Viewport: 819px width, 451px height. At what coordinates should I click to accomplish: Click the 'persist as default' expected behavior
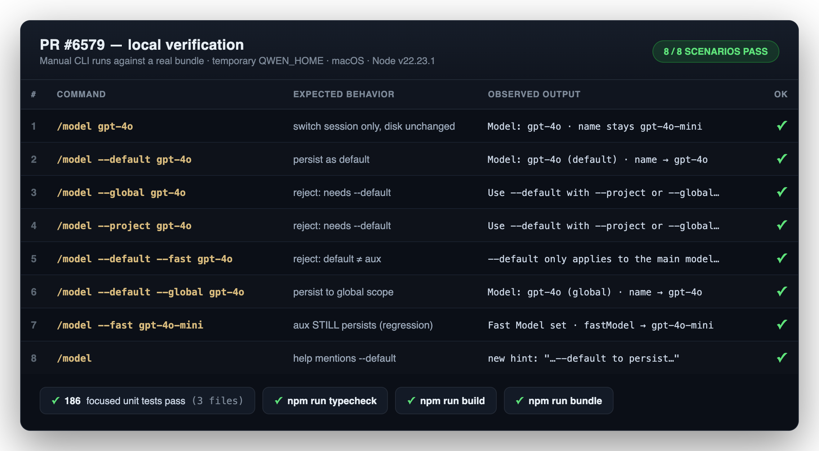pos(331,159)
